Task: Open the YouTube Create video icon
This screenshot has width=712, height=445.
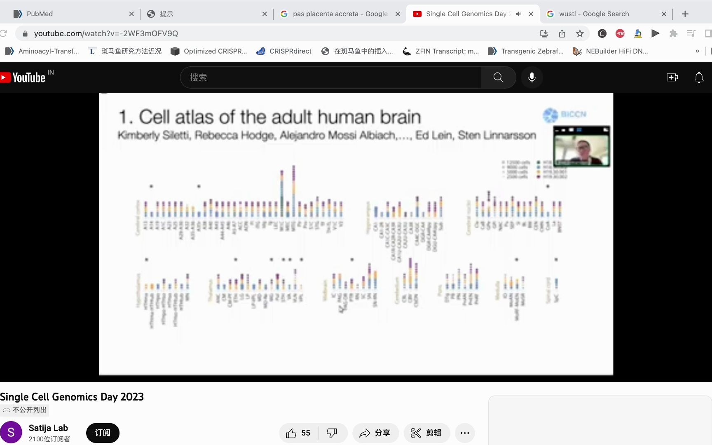Action: click(672, 77)
